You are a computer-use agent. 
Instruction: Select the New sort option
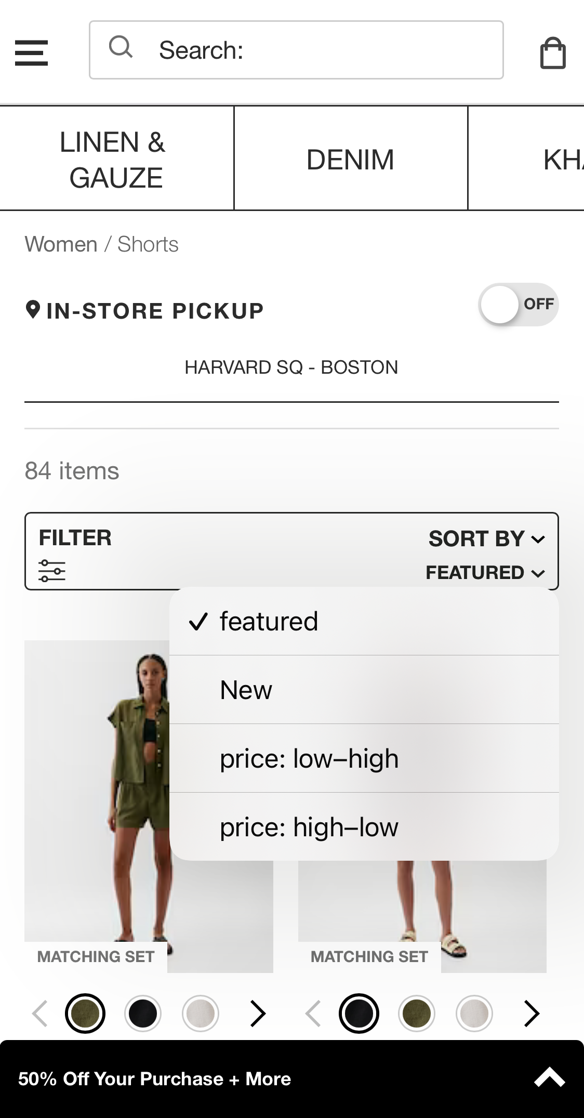(x=245, y=689)
